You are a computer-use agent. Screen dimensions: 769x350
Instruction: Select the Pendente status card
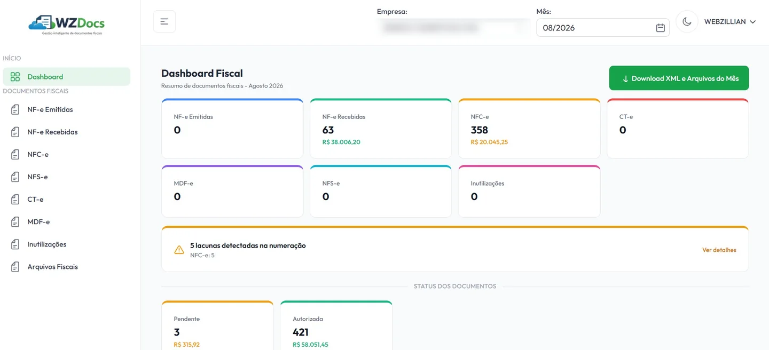(217, 325)
